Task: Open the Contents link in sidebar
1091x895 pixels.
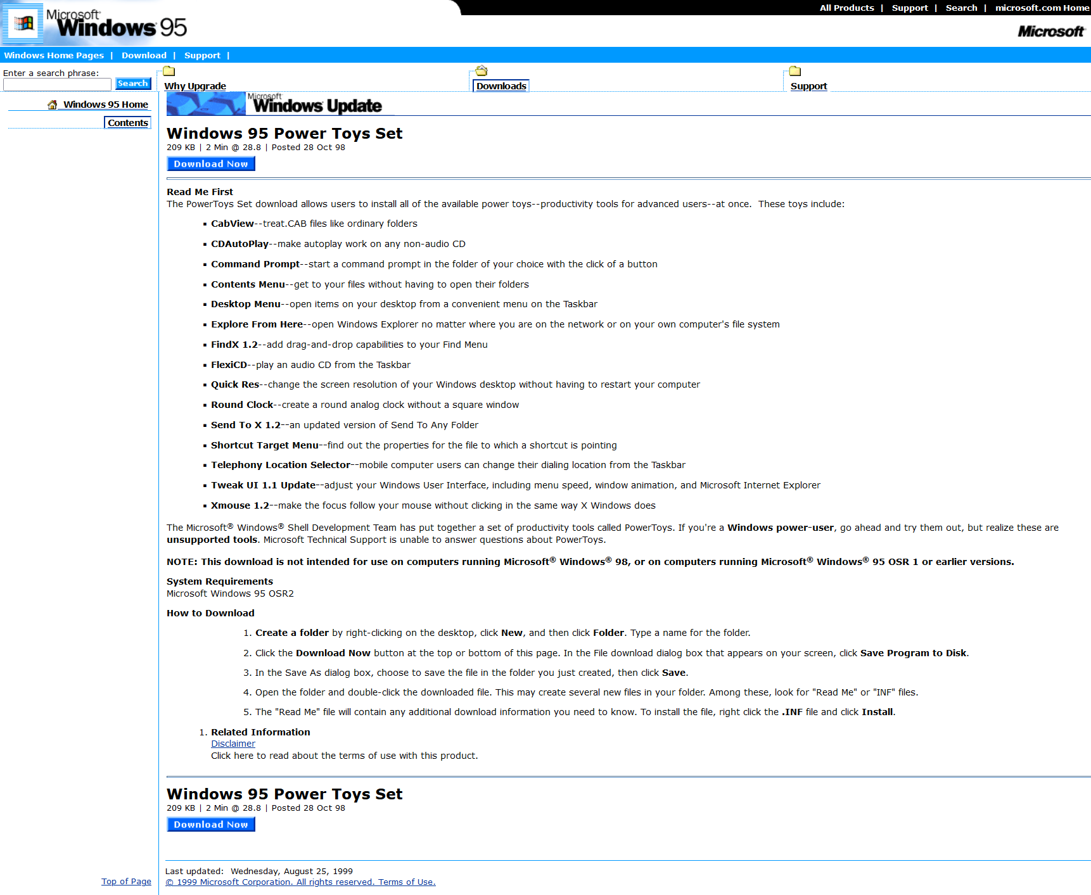Action: pyautogui.click(x=127, y=123)
